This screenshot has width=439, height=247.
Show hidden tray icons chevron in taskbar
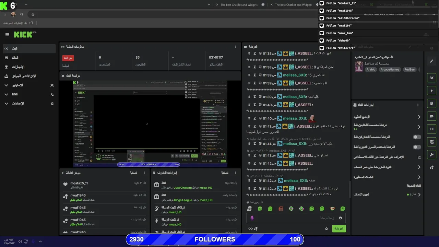[40, 242]
